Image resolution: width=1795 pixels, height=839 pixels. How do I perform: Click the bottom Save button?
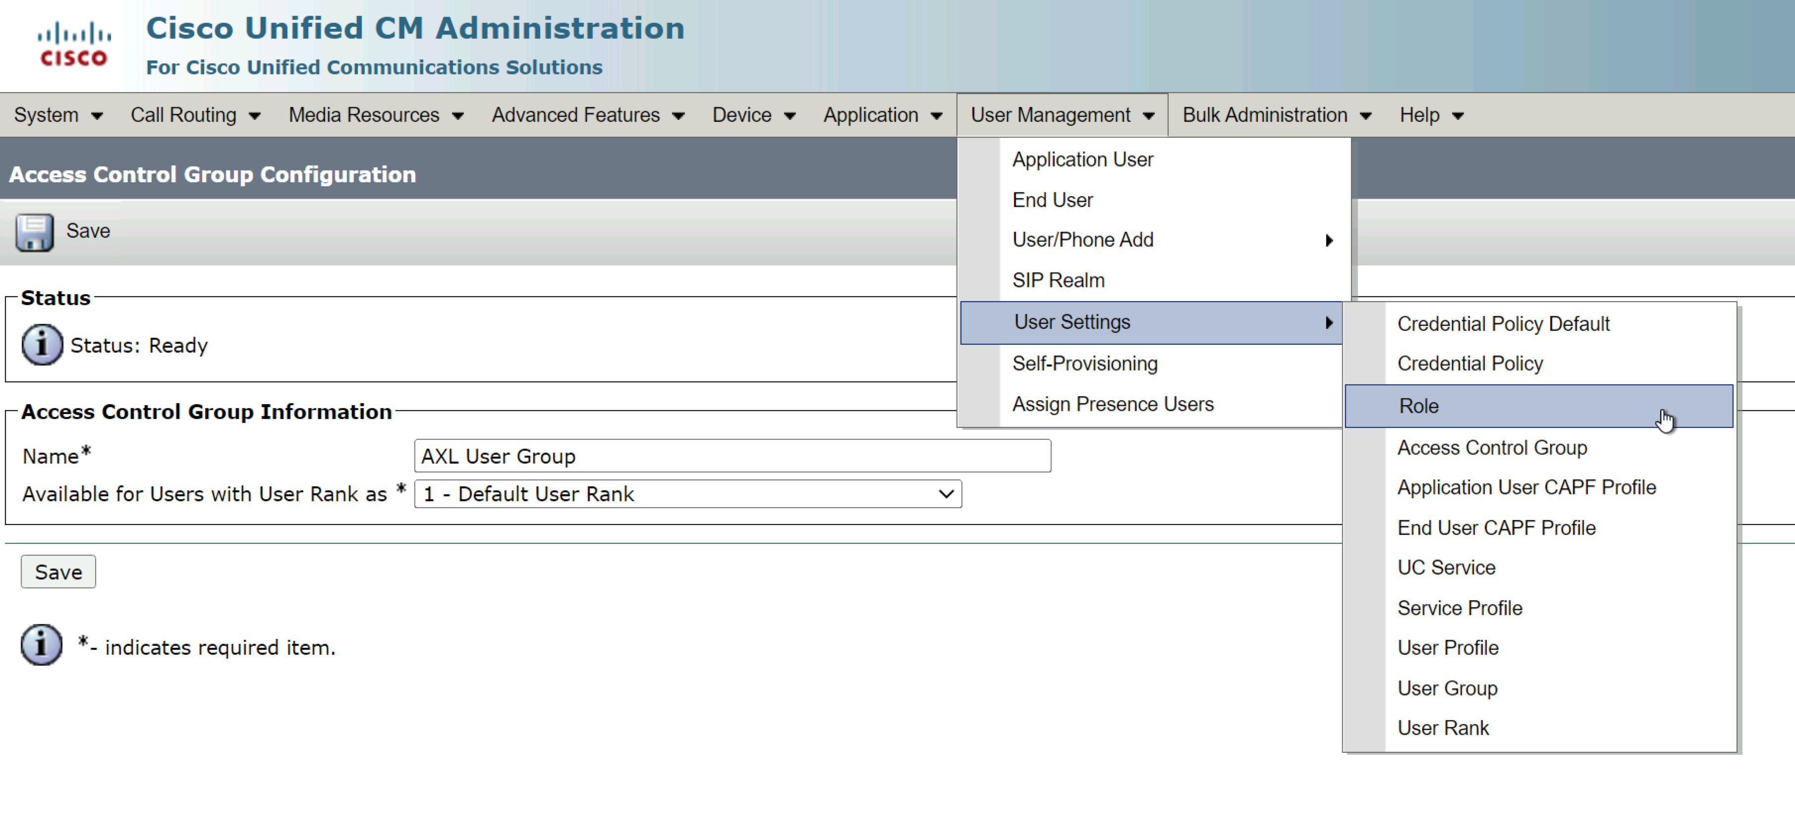click(x=58, y=572)
